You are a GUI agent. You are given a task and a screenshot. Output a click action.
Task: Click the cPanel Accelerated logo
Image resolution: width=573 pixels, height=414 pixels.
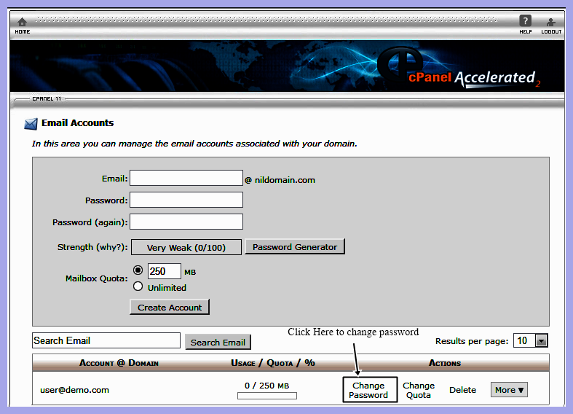[x=466, y=73]
